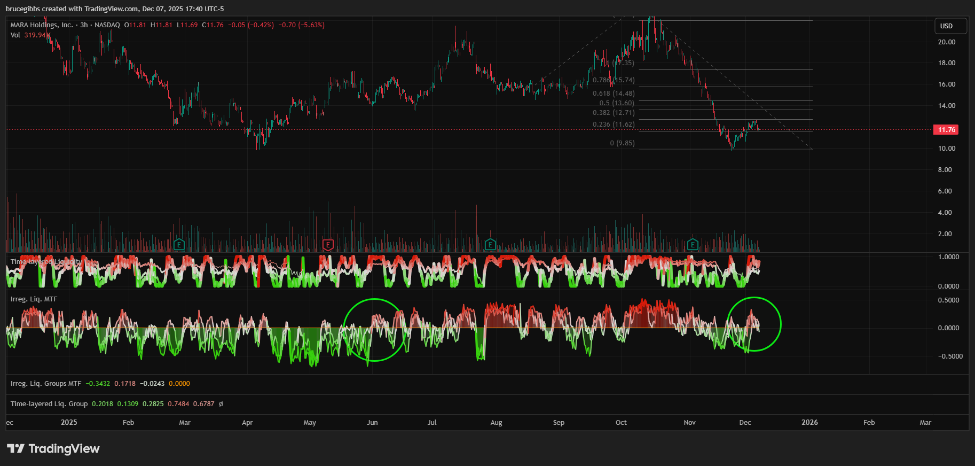
Task: Click the 2026 label on time axis
Action: tap(809, 423)
